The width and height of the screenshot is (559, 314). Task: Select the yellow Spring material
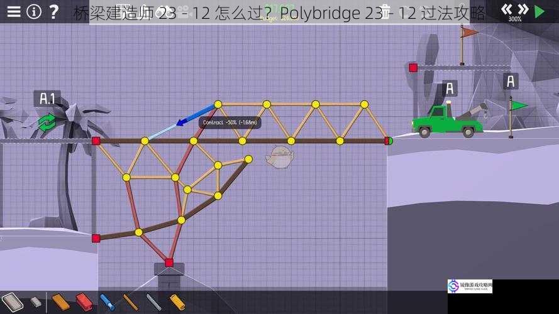[177, 302]
